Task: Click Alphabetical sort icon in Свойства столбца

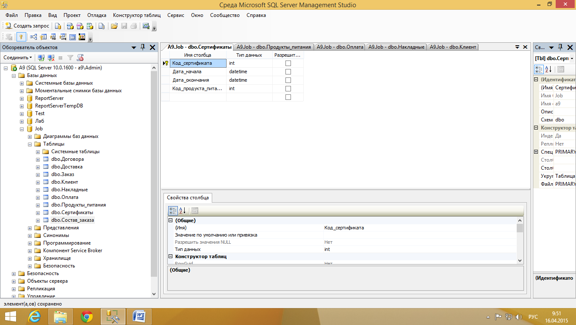Action: 182,210
